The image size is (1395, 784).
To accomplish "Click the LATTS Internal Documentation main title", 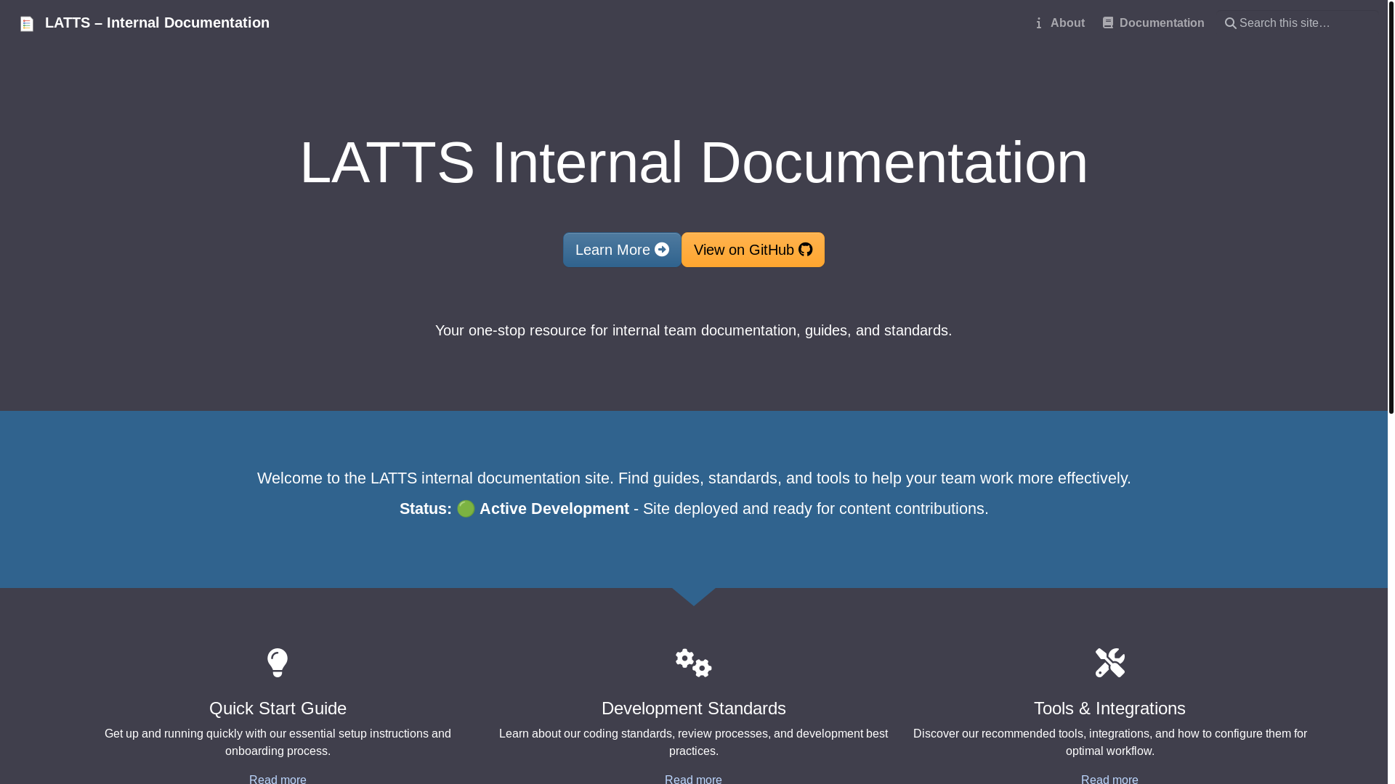I will [694, 163].
